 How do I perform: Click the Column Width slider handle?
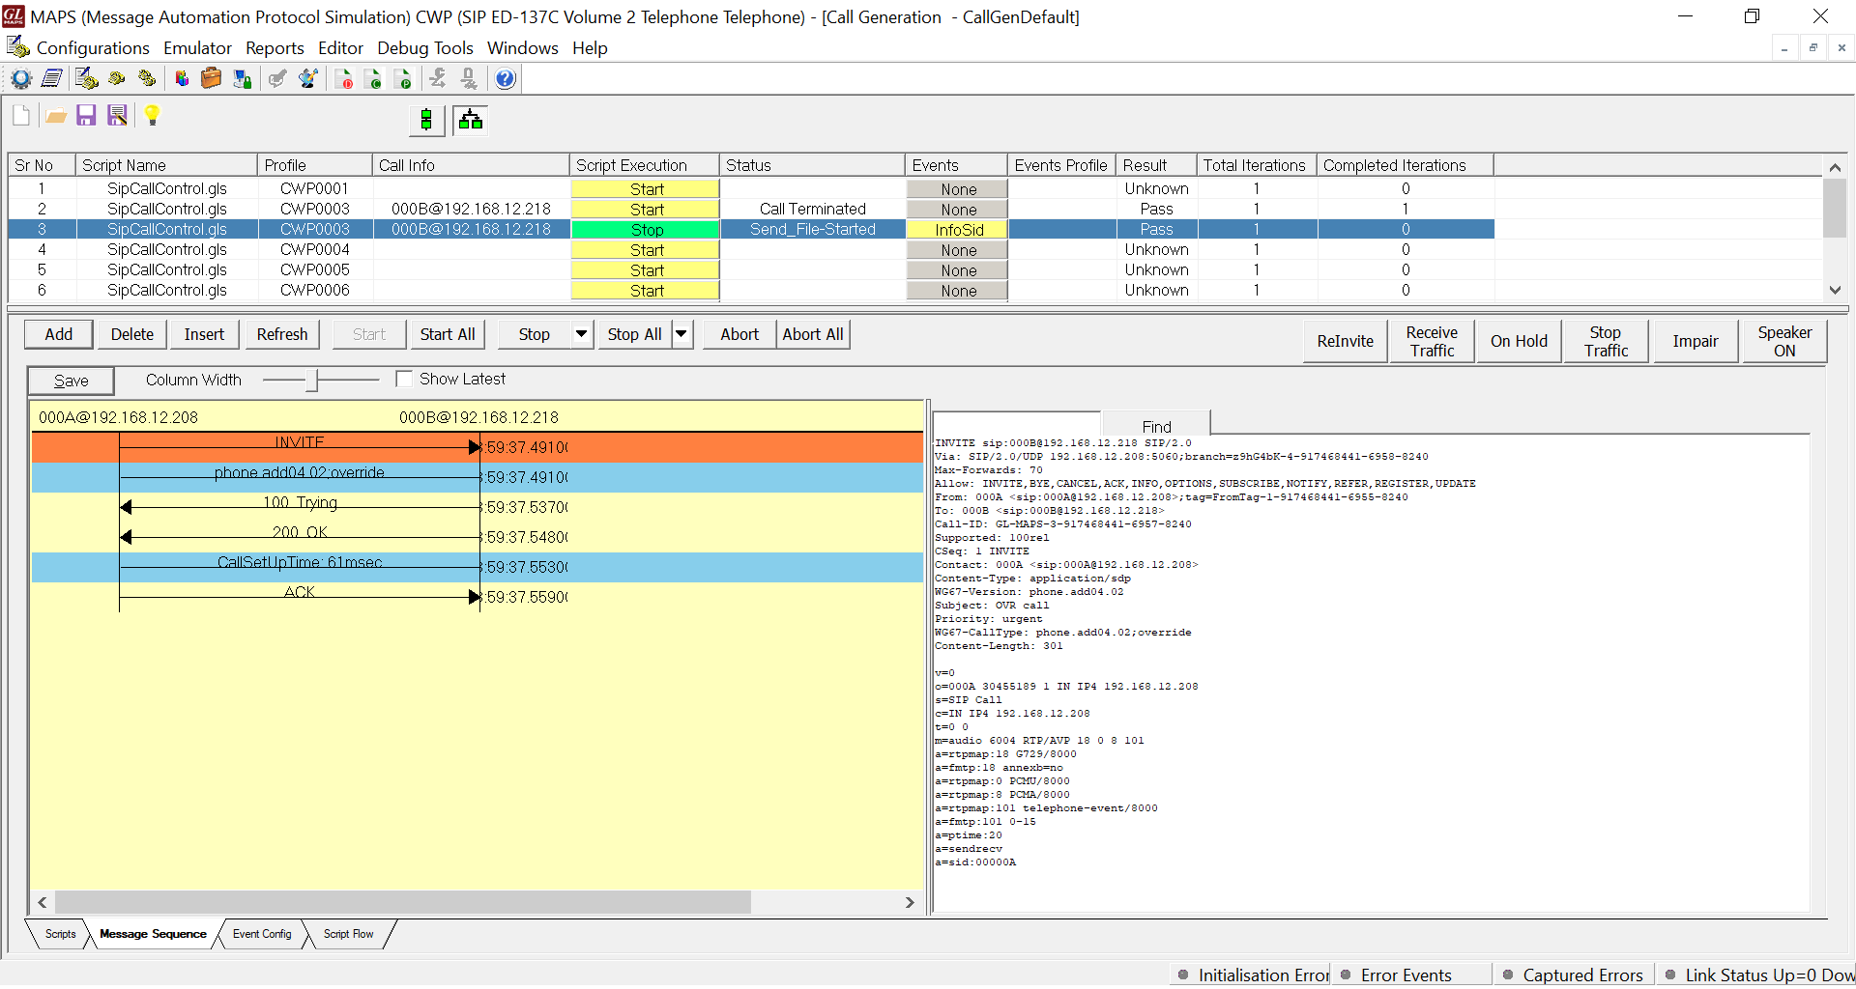coord(311,381)
